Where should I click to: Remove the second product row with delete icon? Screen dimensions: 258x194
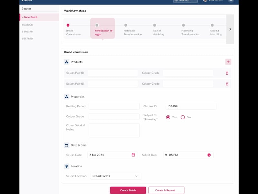(227, 84)
